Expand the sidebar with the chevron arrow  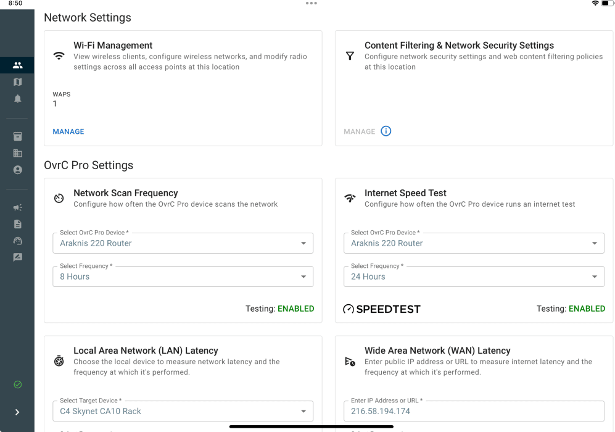click(17, 412)
